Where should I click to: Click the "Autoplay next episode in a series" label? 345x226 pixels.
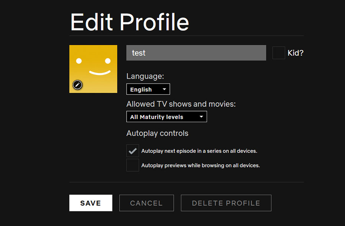[x=199, y=151]
